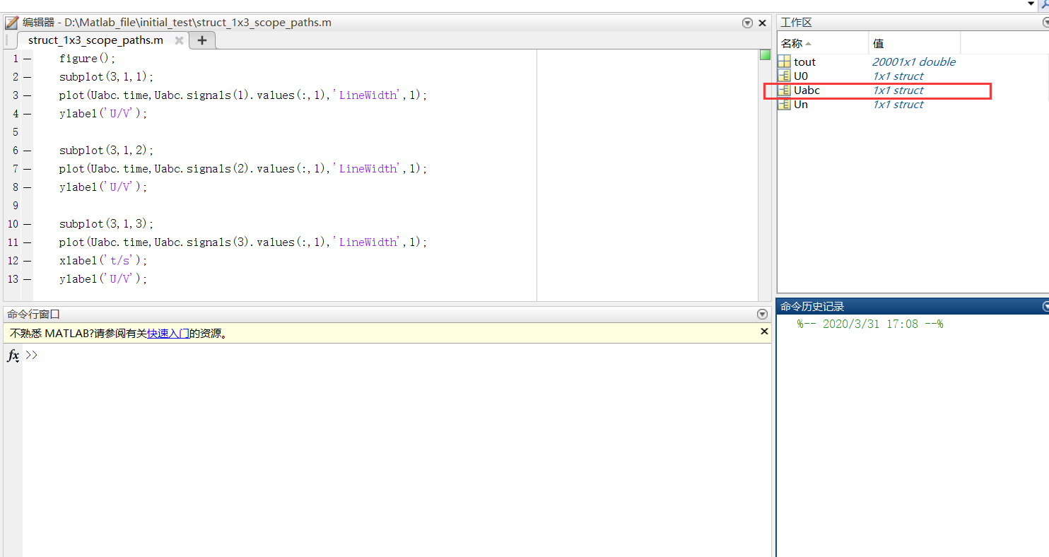Select the U0 variable name
Screen dimensions: 1049x557
point(801,76)
